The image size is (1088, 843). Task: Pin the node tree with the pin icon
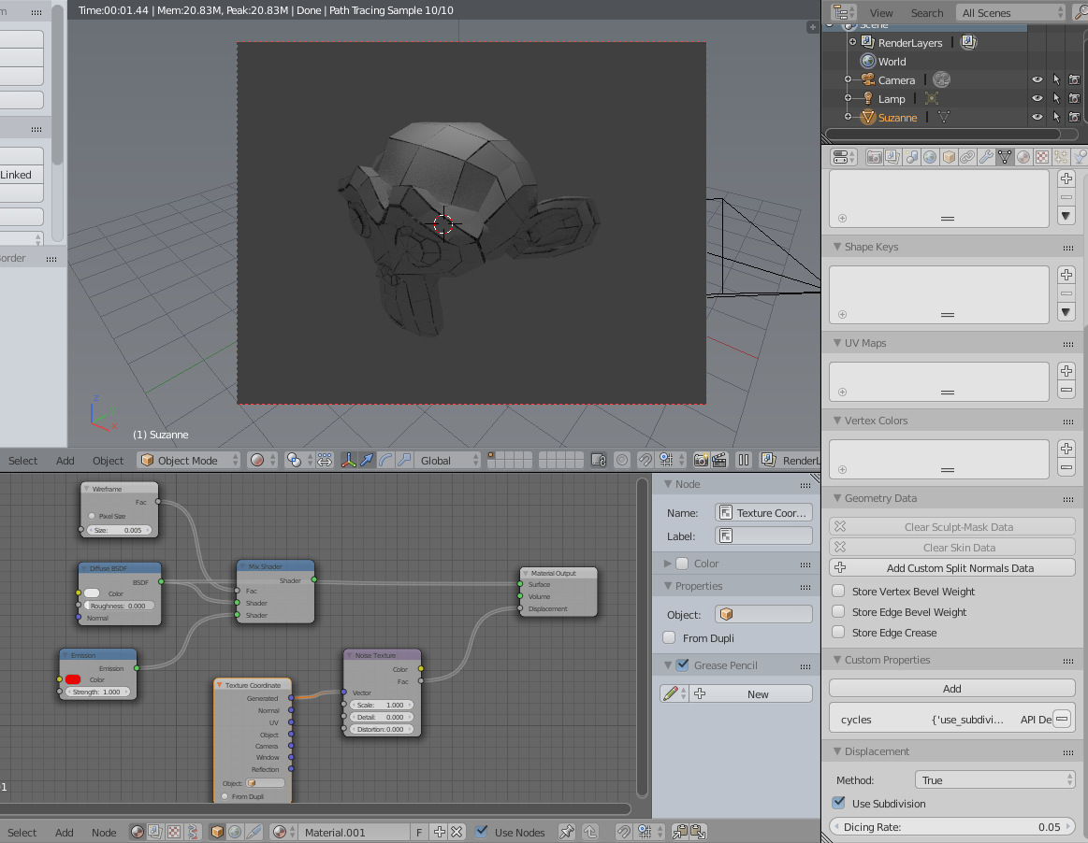[x=567, y=832]
